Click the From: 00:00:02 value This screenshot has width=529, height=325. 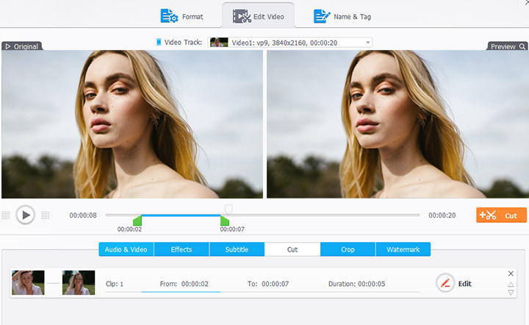click(x=195, y=284)
